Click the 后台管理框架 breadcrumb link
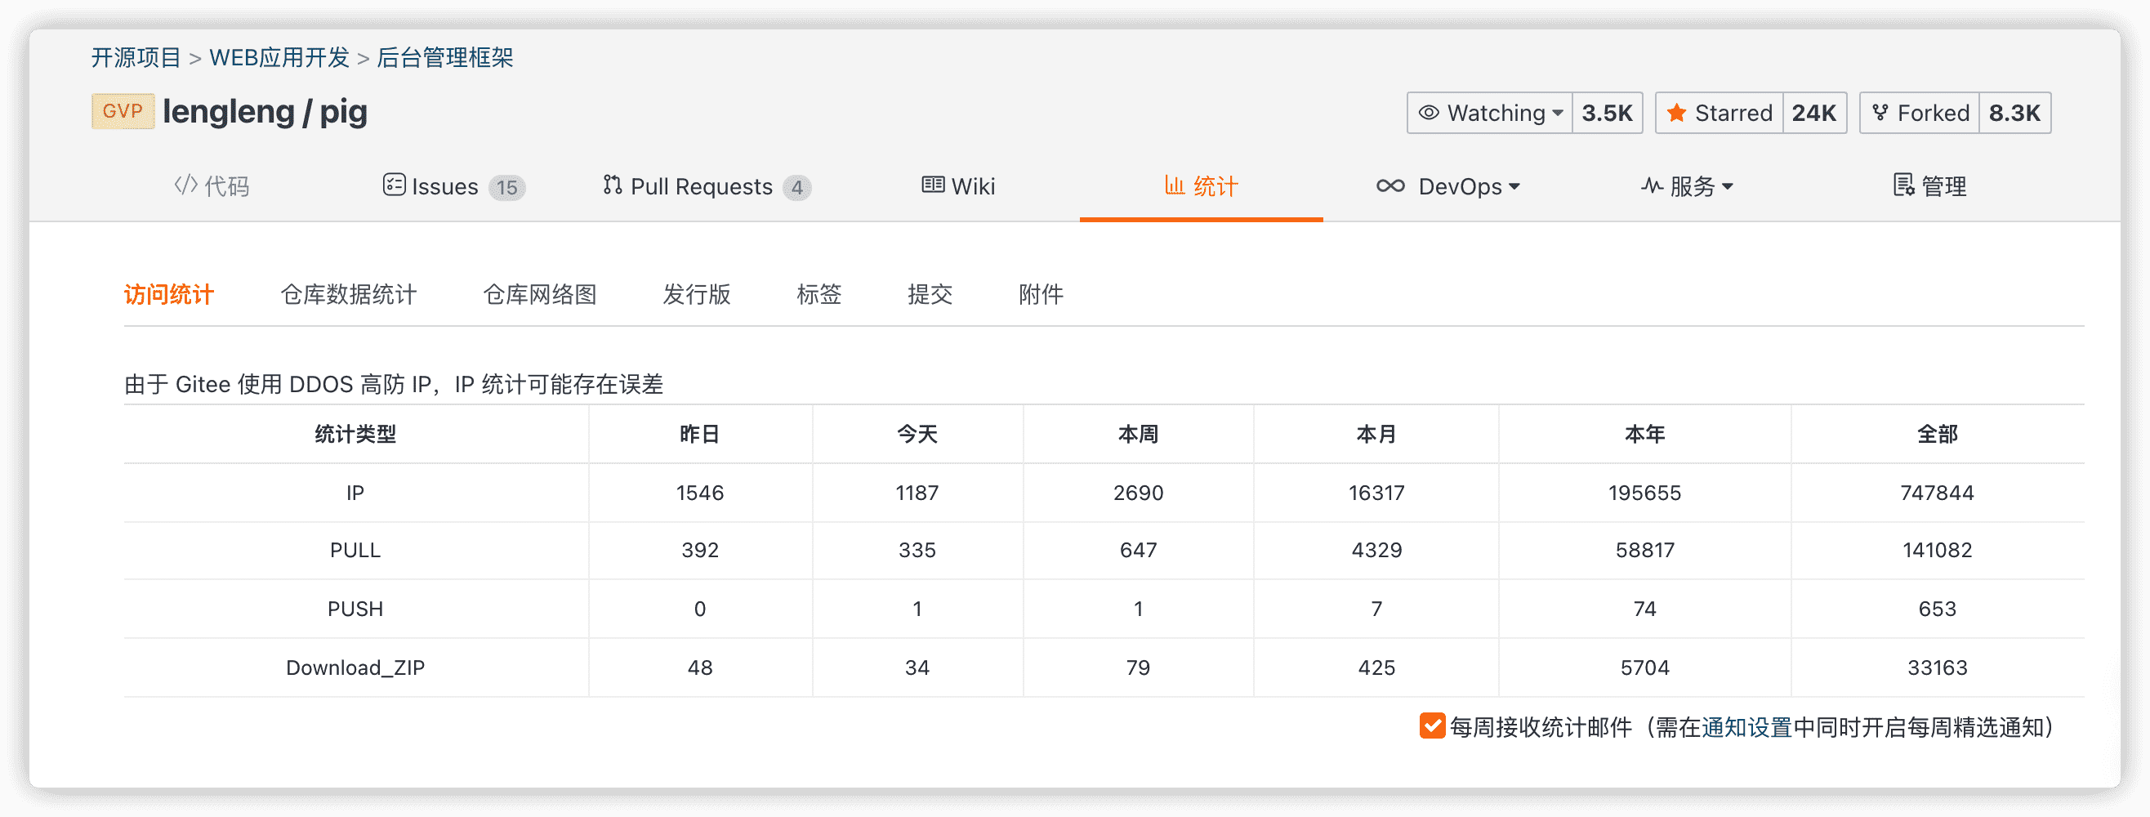This screenshot has width=2150, height=817. tap(445, 57)
